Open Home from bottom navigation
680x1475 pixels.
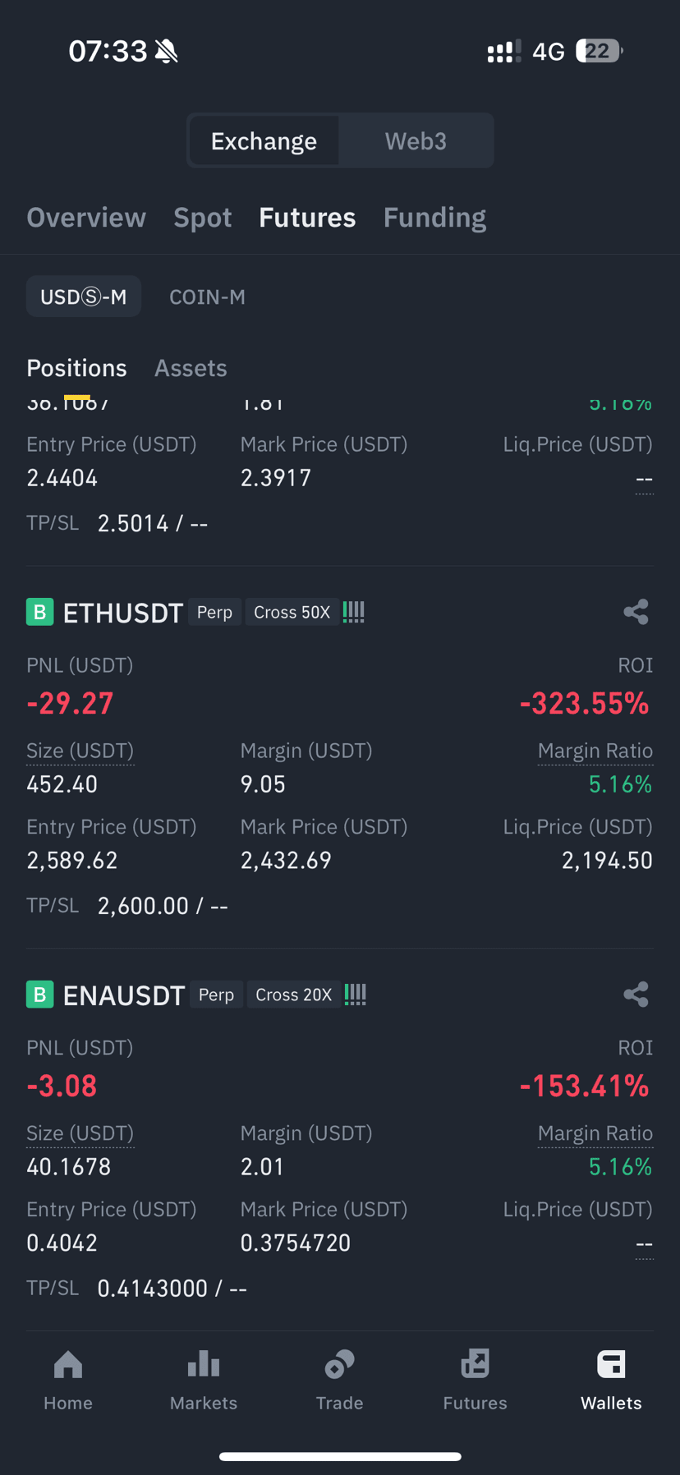coord(68,1381)
